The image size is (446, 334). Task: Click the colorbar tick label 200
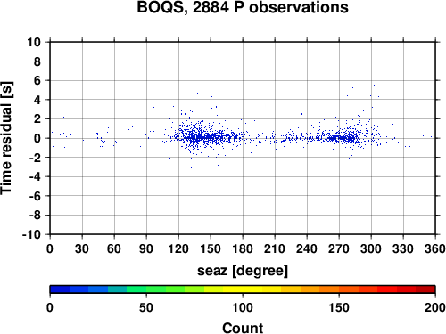tap(434, 307)
